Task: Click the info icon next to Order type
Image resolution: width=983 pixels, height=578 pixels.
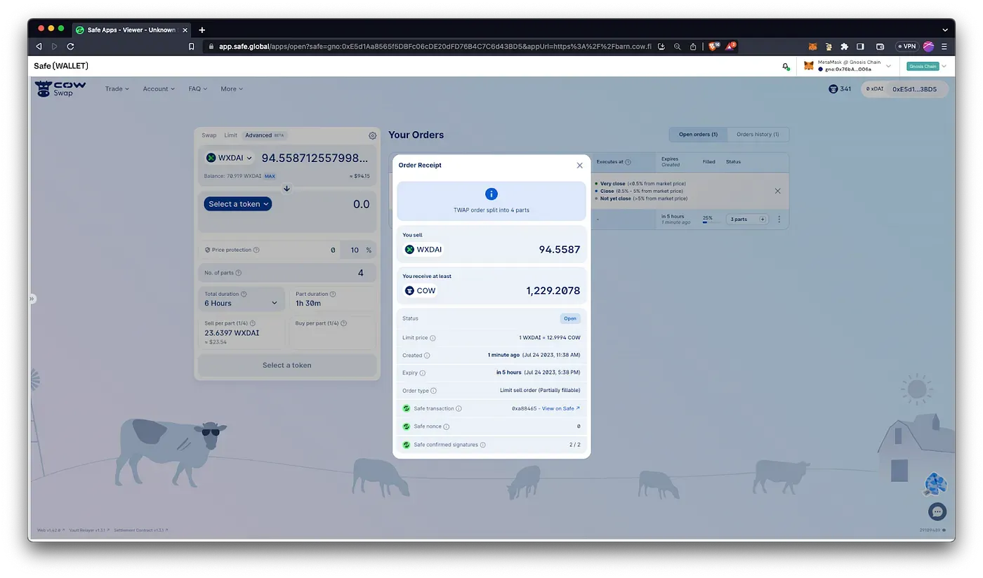Action: pyautogui.click(x=433, y=391)
